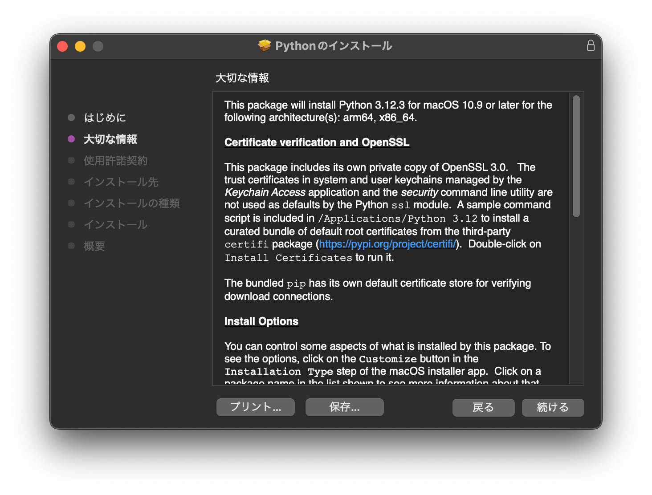Screen dimensions: 652x495
Task: Click the 大切な情報 purple step dot
Action: pyautogui.click(x=71, y=139)
